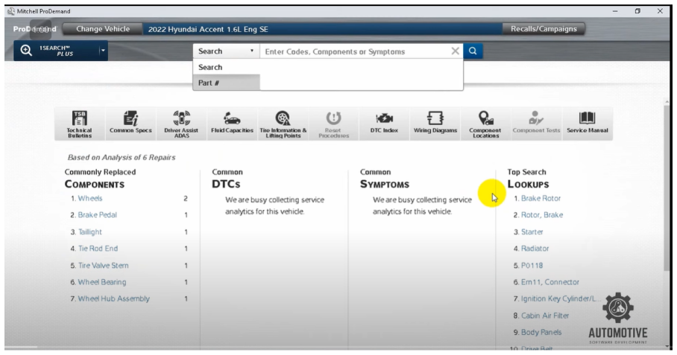Open the Em11, Connector lookup
677x355 pixels.
click(x=550, y=282)
